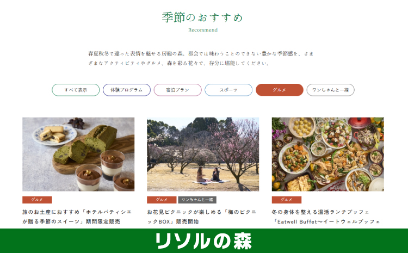The width and height of the screenshot is (408, 253).
Task: Click the リソルの森 green banner
Action: [x=204, y=241]
